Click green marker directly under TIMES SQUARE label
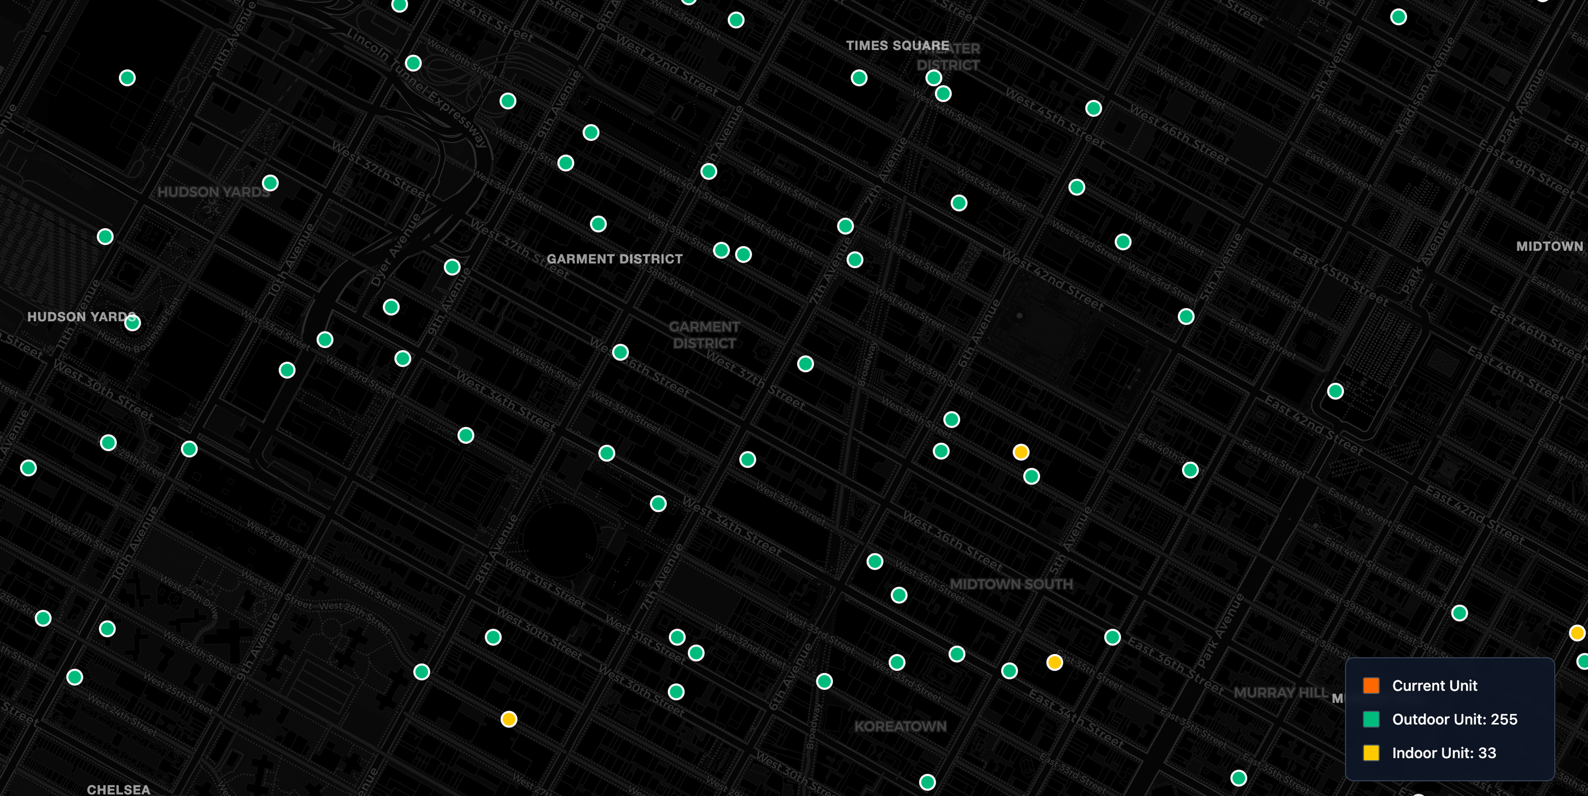Screen dimensions: 1588x796 coord(859,78)
